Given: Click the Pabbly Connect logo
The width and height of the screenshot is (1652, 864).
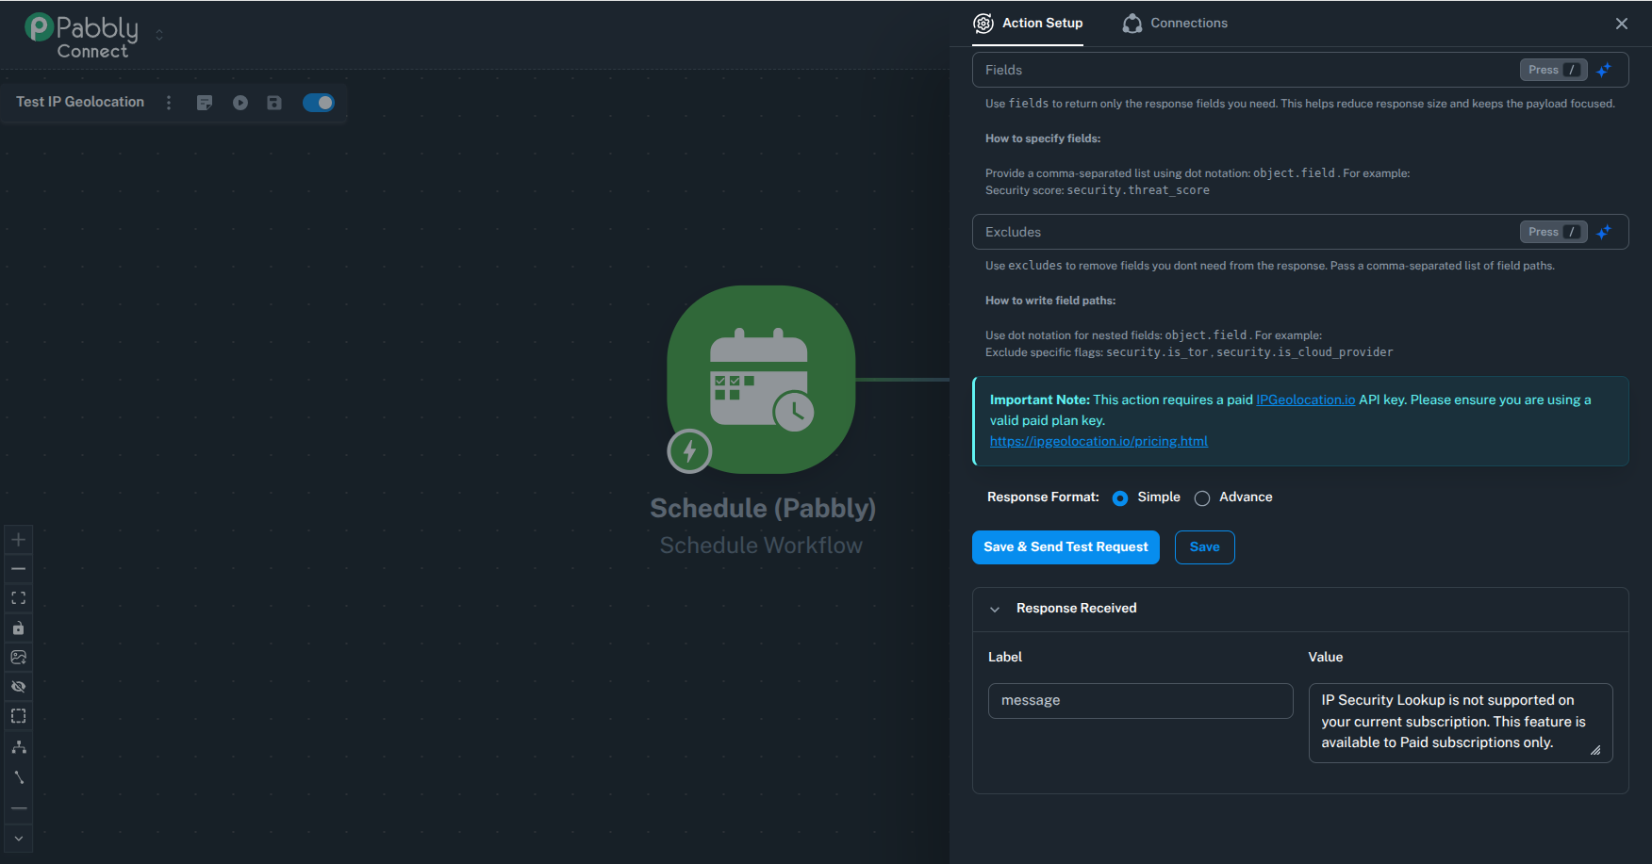Looking at the screenshot, I should click(81, 36).
